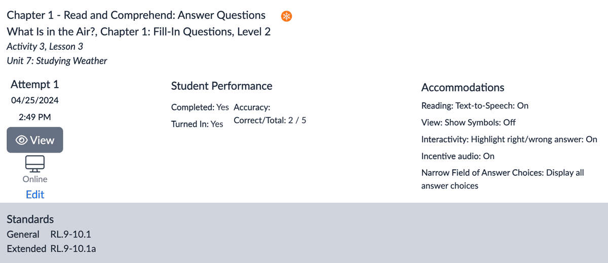Screen dimensions: 608x263
Task: Click the Narrow Field of Answer Choices setting
Action: (x=503, y=179)
